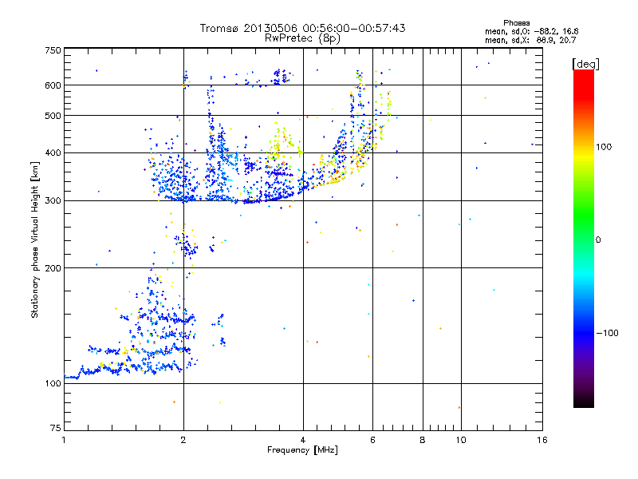Click x-axis tick label '1'
638x479 pixels.
pyautogui.click(x=64, y=440)
